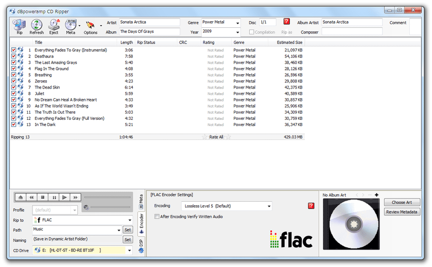Toggle the Compilation checkbox
The height and width of the screenshot is (267, 432).
pos(252,32)
